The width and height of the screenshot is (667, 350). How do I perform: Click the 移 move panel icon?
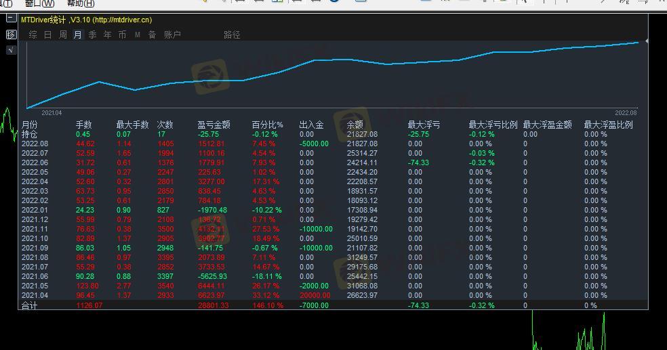coord(11,34)
